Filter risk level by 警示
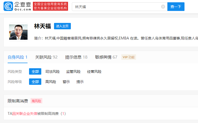The height and width of the screenshot is (123, 198). 66,82
